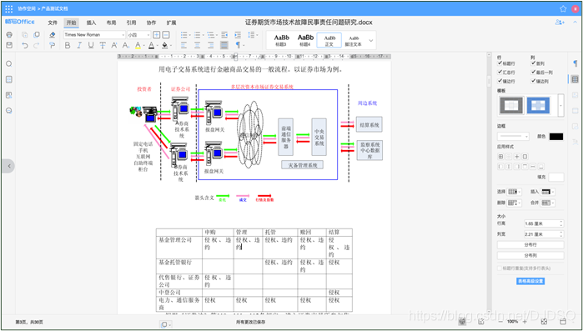Toggle 镶边行 checkbox
Viewport: 583px width, 331px height.
(x=500, y=81)
